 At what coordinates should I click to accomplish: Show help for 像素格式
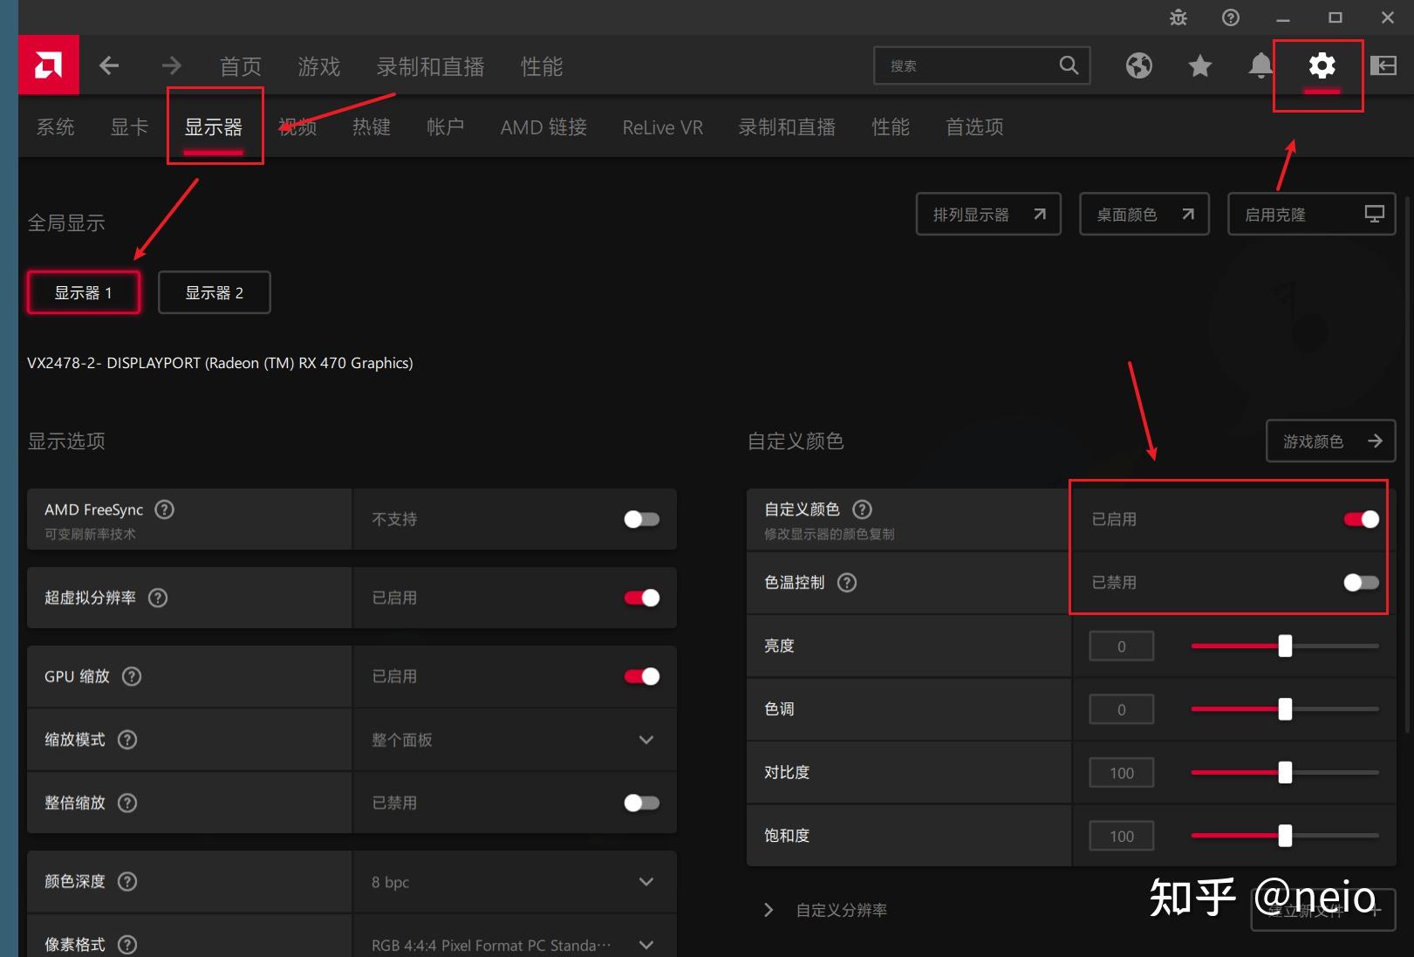(127, 944)
